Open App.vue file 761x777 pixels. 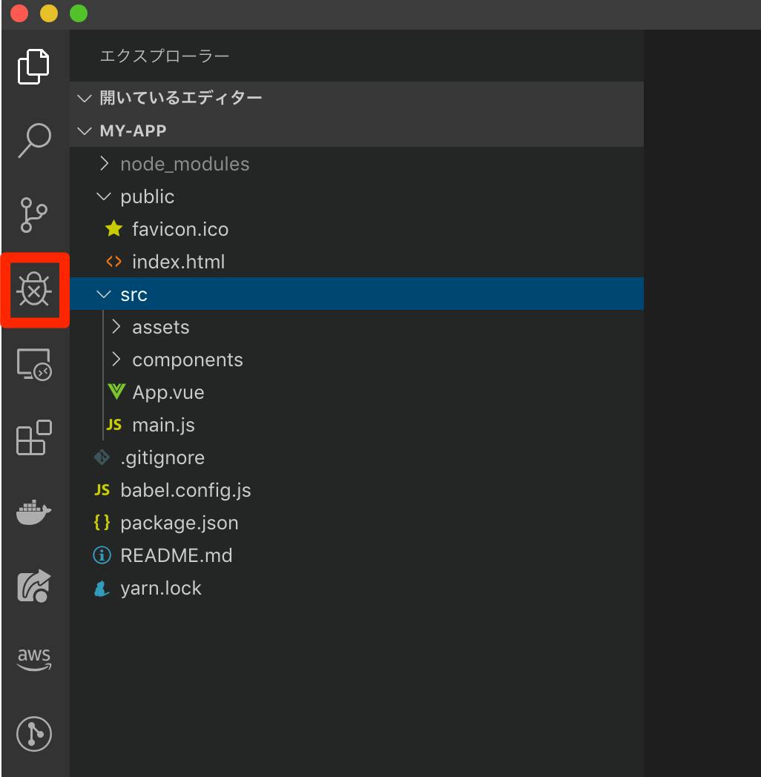[168, 392]
